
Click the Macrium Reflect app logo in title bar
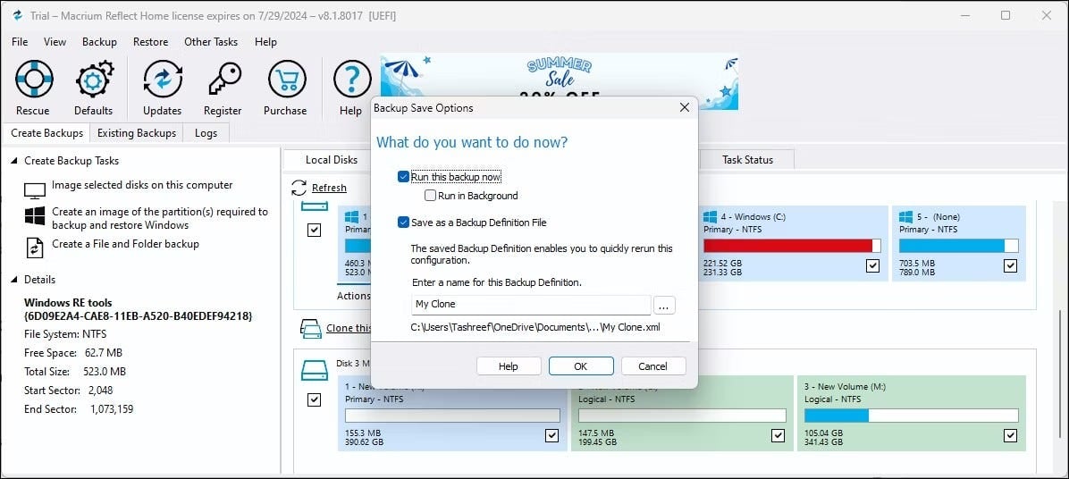(x=18, y=15)
